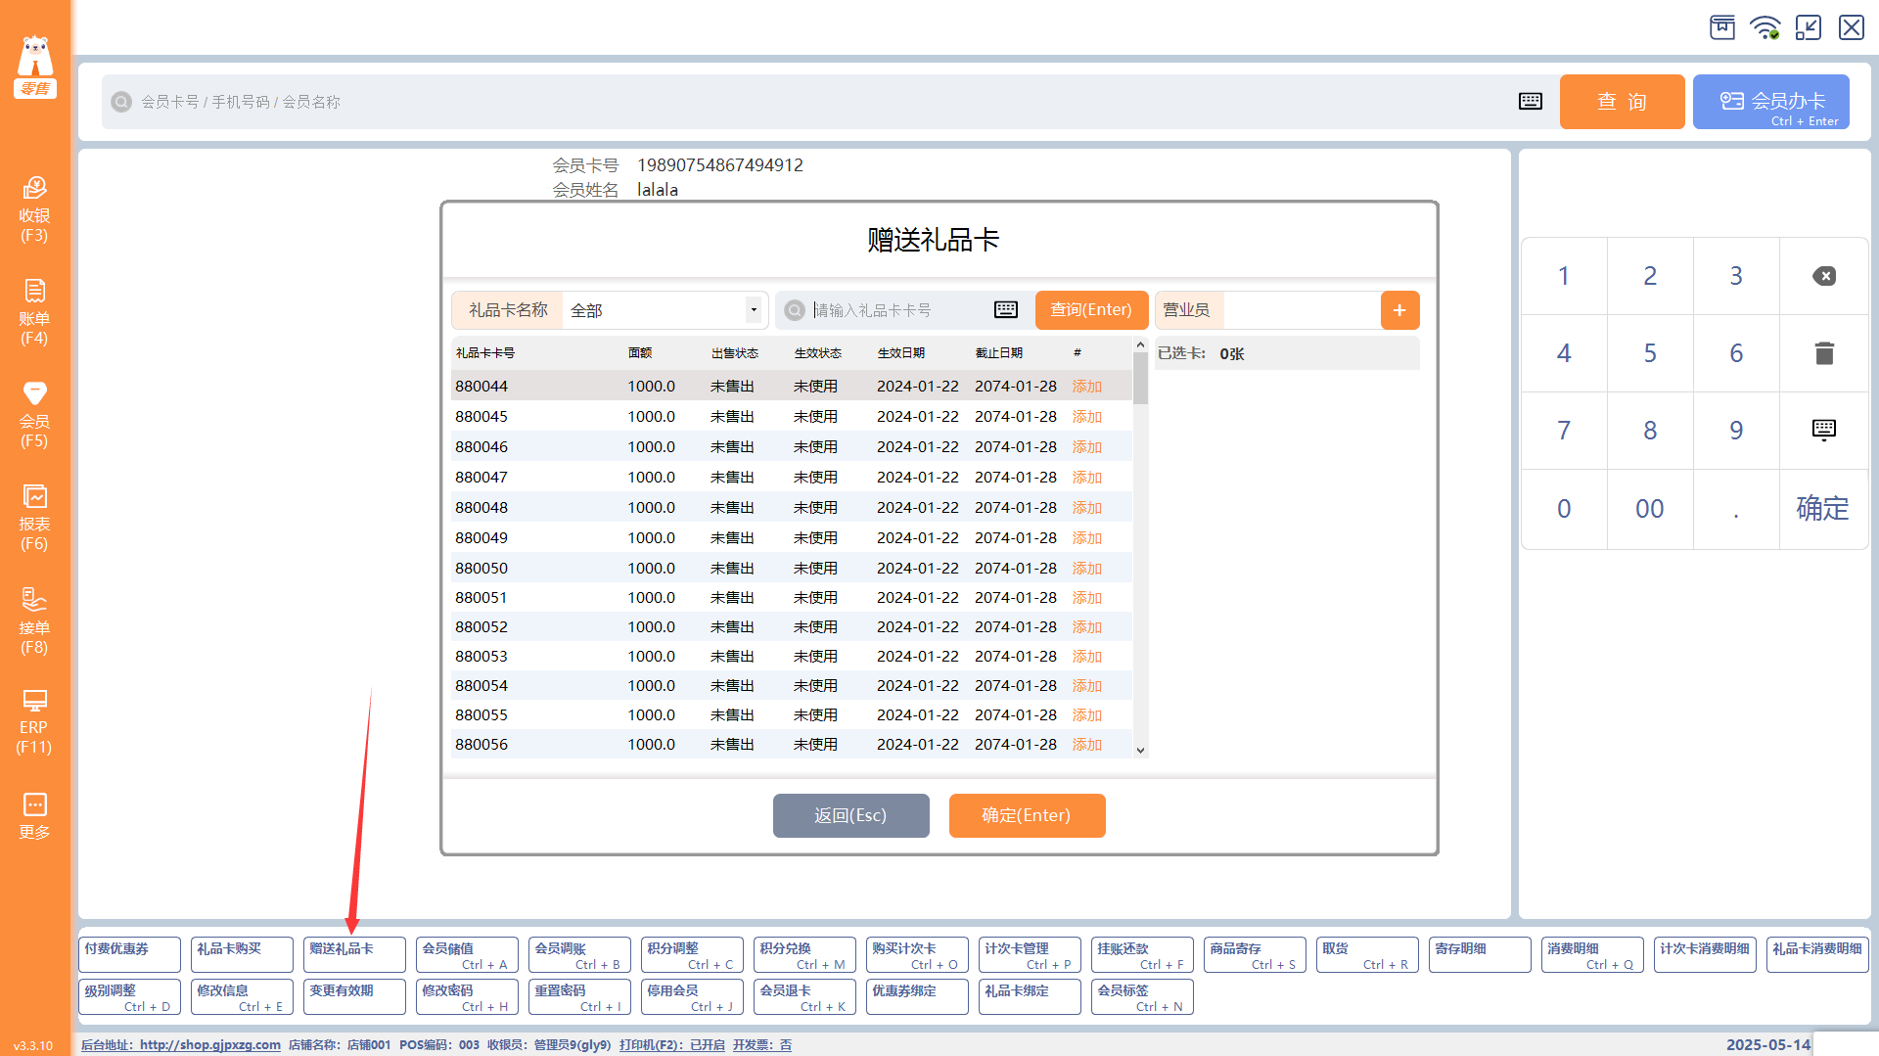Open the 更多 (more) sidebar menu

[x=34, y=815]
